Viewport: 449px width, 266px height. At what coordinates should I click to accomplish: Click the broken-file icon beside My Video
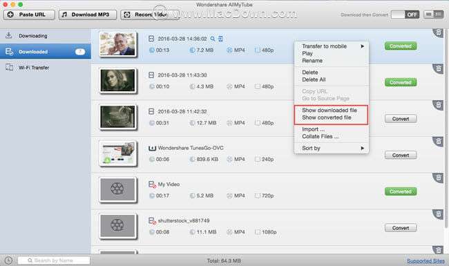pos(152,184)
